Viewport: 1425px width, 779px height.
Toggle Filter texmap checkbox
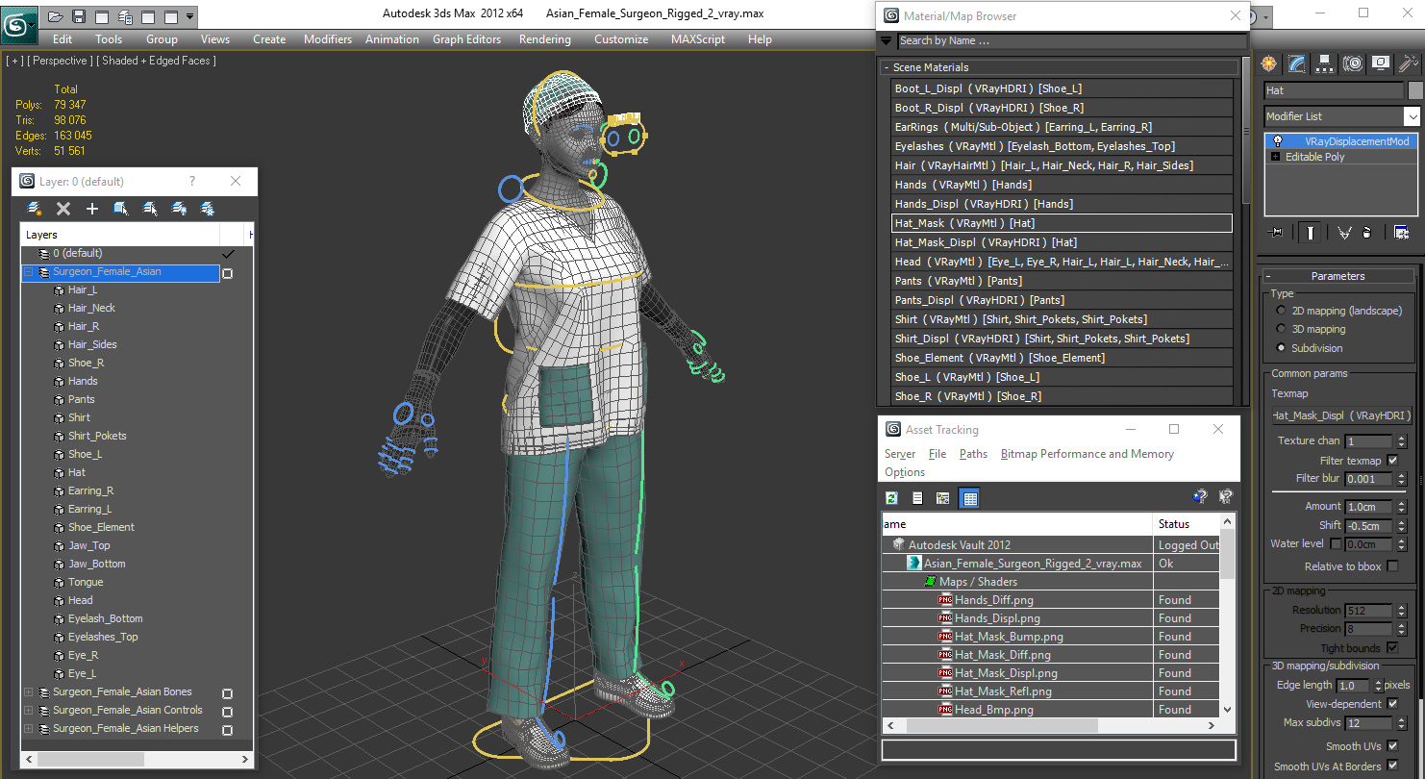click(x=1392, y=461)
